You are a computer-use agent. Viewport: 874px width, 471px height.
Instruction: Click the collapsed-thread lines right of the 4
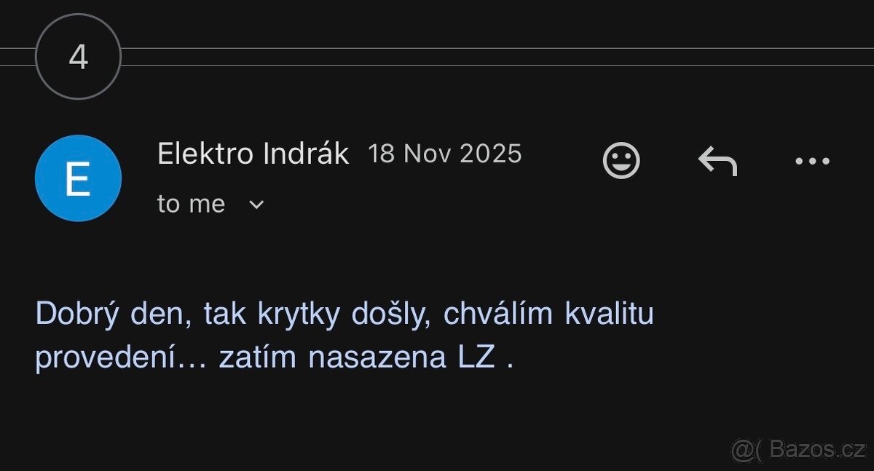coord(495,57)
